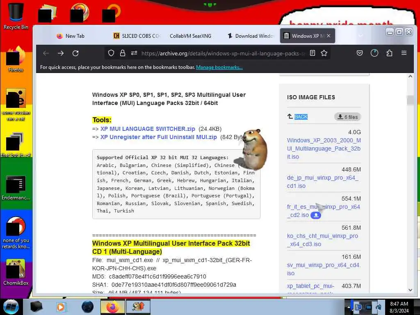Viewport: 420px width, 315px height.
Task: Open the site permissions icon in the address bar
Action: click(134, 53)
